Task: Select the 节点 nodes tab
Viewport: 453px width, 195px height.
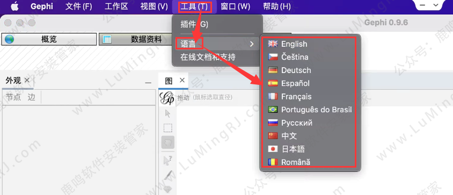Action: point(13,97)
